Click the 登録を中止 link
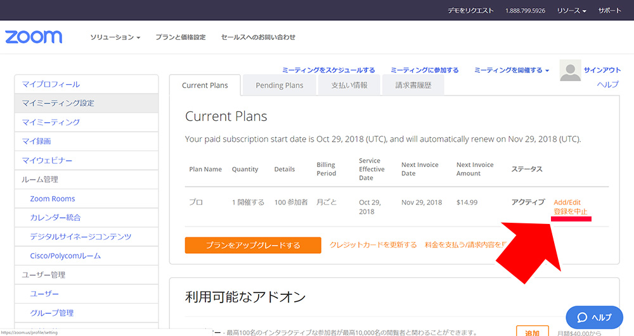 pos(570,212)
